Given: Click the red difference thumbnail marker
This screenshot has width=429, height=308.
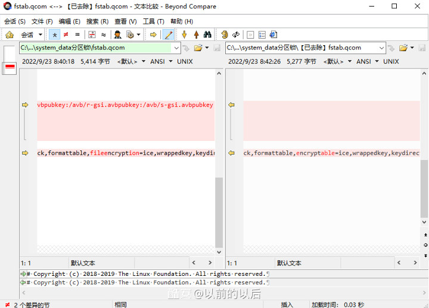Looking at the screenshot, I should [10, 67].
